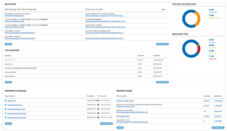The width and height of the screenshot is (227, 131).
Task: View full report for Indexed Pages
Action: (x=218, y=128)
